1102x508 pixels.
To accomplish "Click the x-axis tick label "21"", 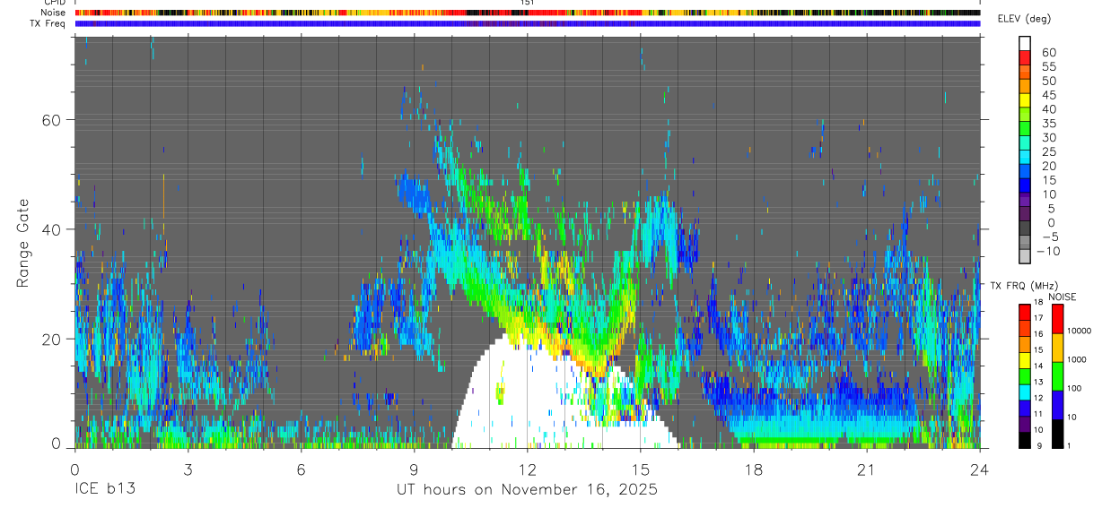I will tap(866, 469).
